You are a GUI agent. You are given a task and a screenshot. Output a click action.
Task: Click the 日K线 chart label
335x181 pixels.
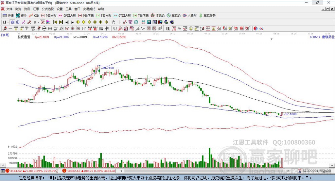(5, 35)
